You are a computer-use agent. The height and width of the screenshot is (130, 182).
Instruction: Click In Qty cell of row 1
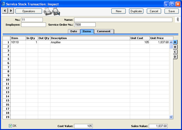tap(32, 42)
